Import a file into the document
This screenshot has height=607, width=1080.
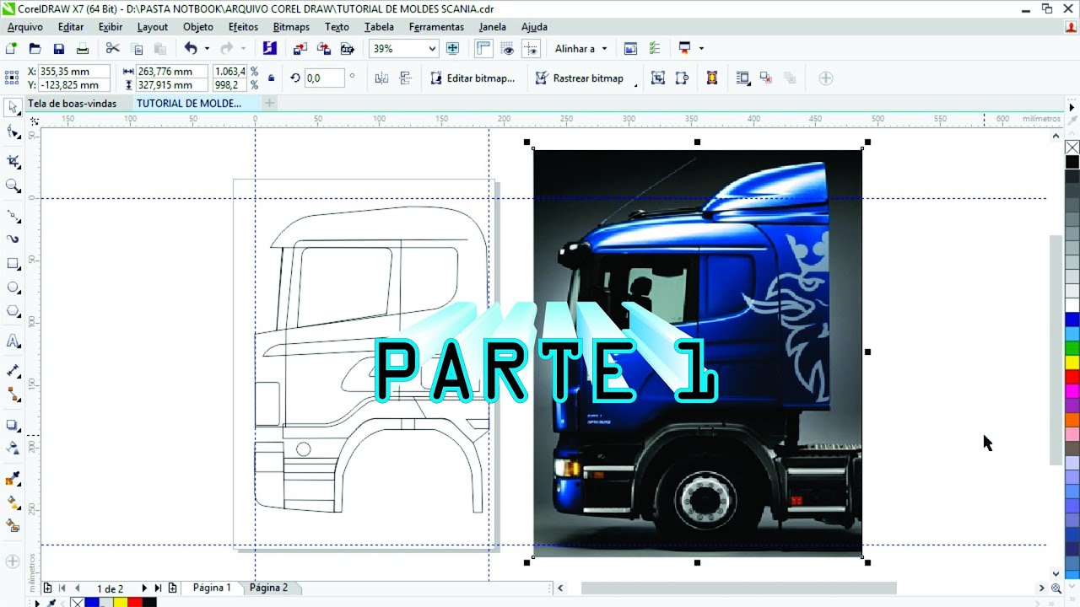300,49
